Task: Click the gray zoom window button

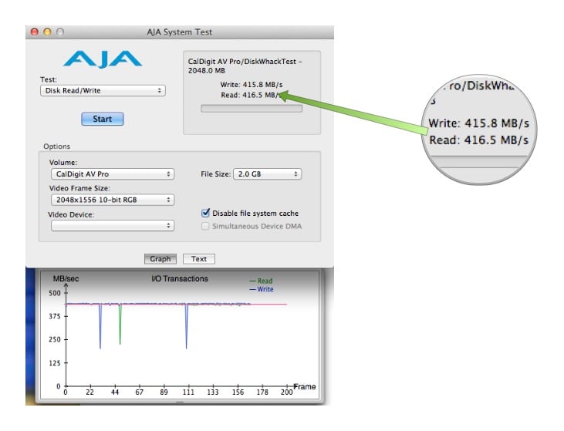Action: pos(60,32)
